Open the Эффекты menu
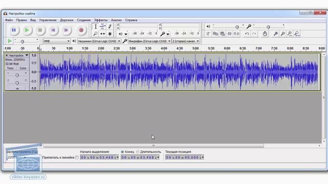 click(x=100, y=20)
